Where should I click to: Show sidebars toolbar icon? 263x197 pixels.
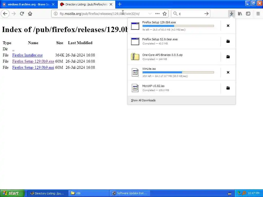(248, 14)
